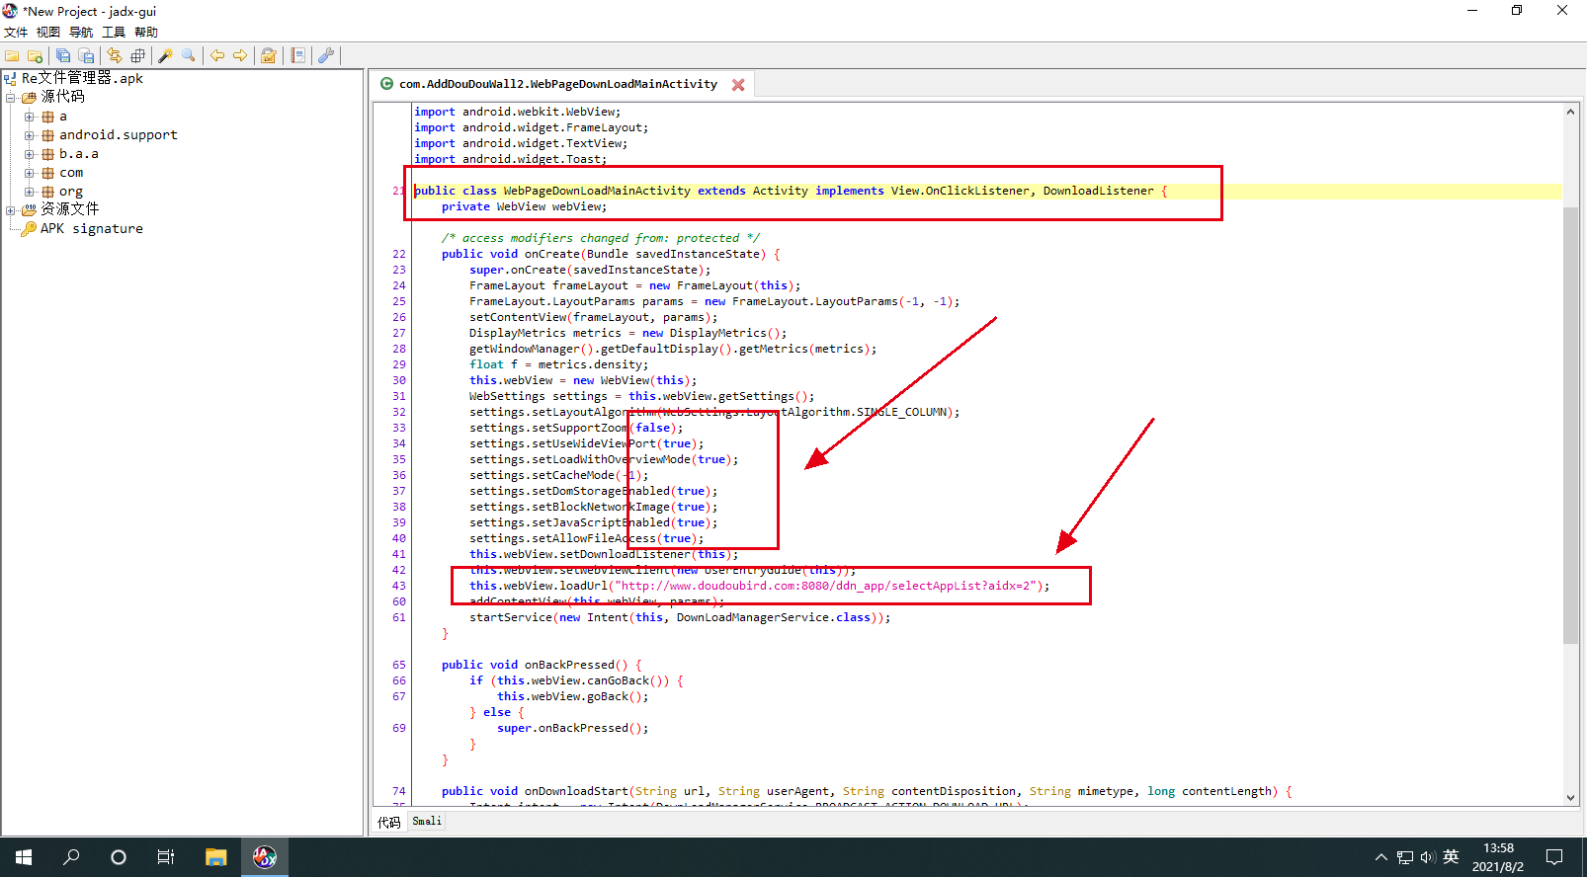Open Preferences with the wrench icon
1587x877 pixels.
(x=326, y=56)
